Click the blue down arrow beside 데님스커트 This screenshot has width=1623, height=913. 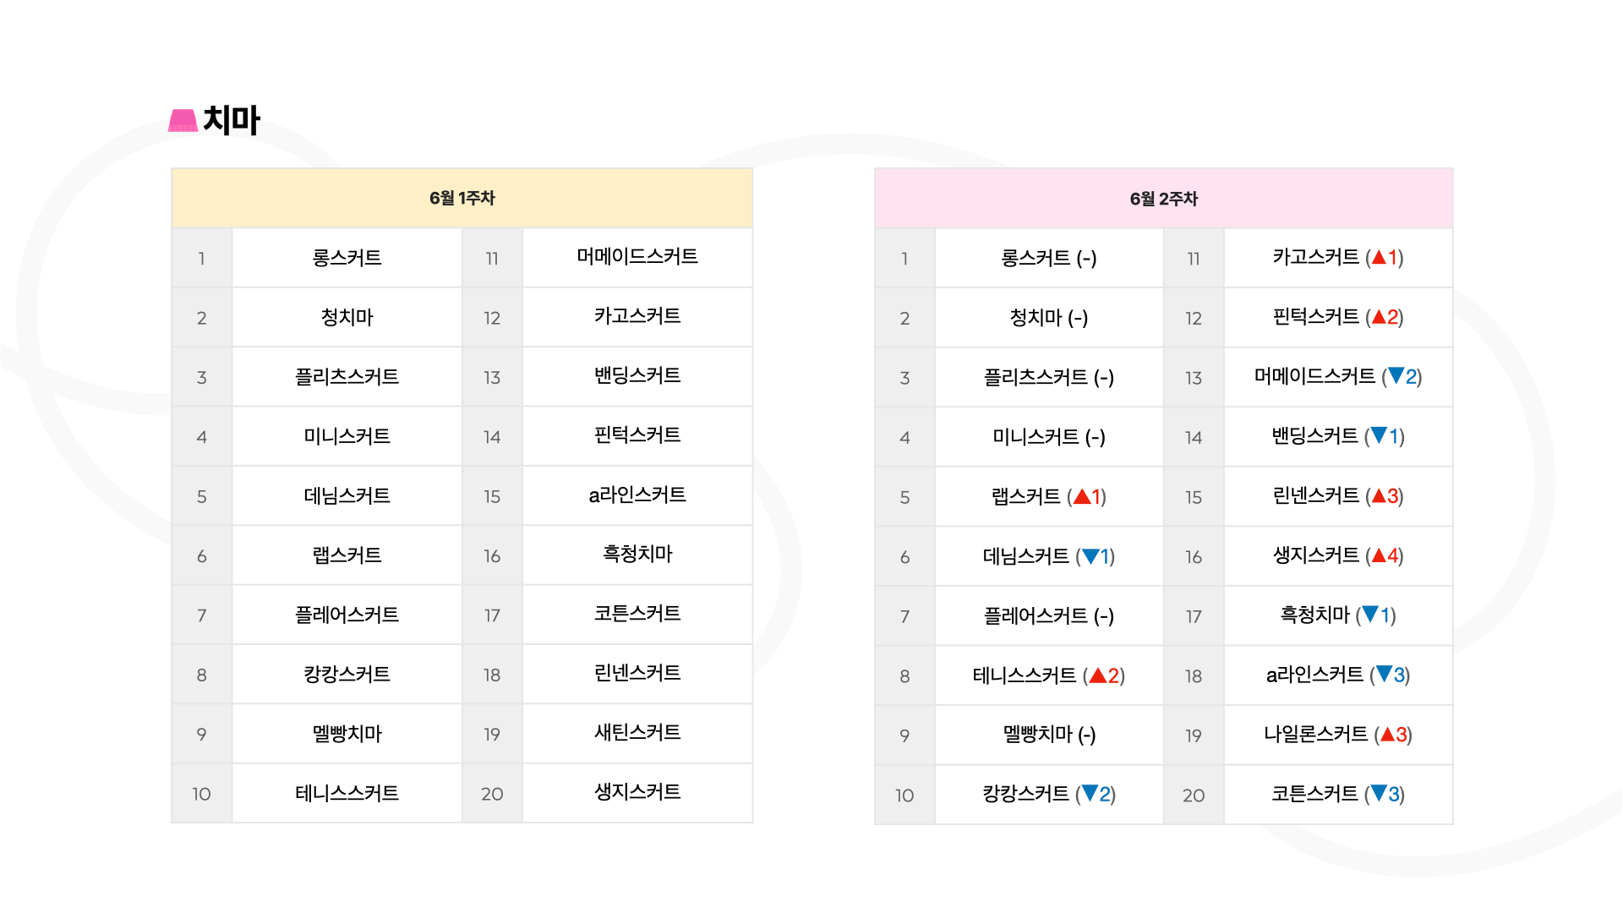[1090, 555]
